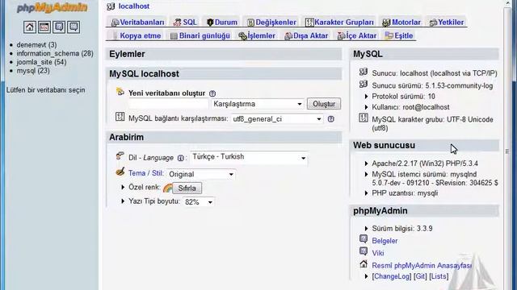
Task: Click the rainbow color picker icon
Action: coord(167,188)
